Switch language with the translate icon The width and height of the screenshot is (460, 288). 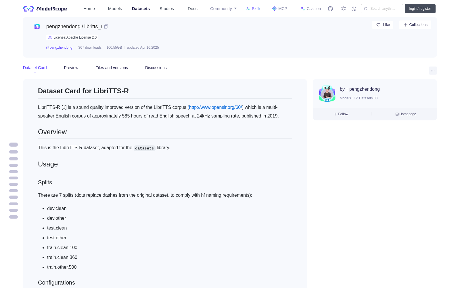(x=354, y=9)
